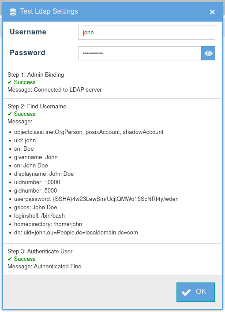Click the Step 1: Admin Binding heading
Screen dimensions: 225x312
point(36,74)
